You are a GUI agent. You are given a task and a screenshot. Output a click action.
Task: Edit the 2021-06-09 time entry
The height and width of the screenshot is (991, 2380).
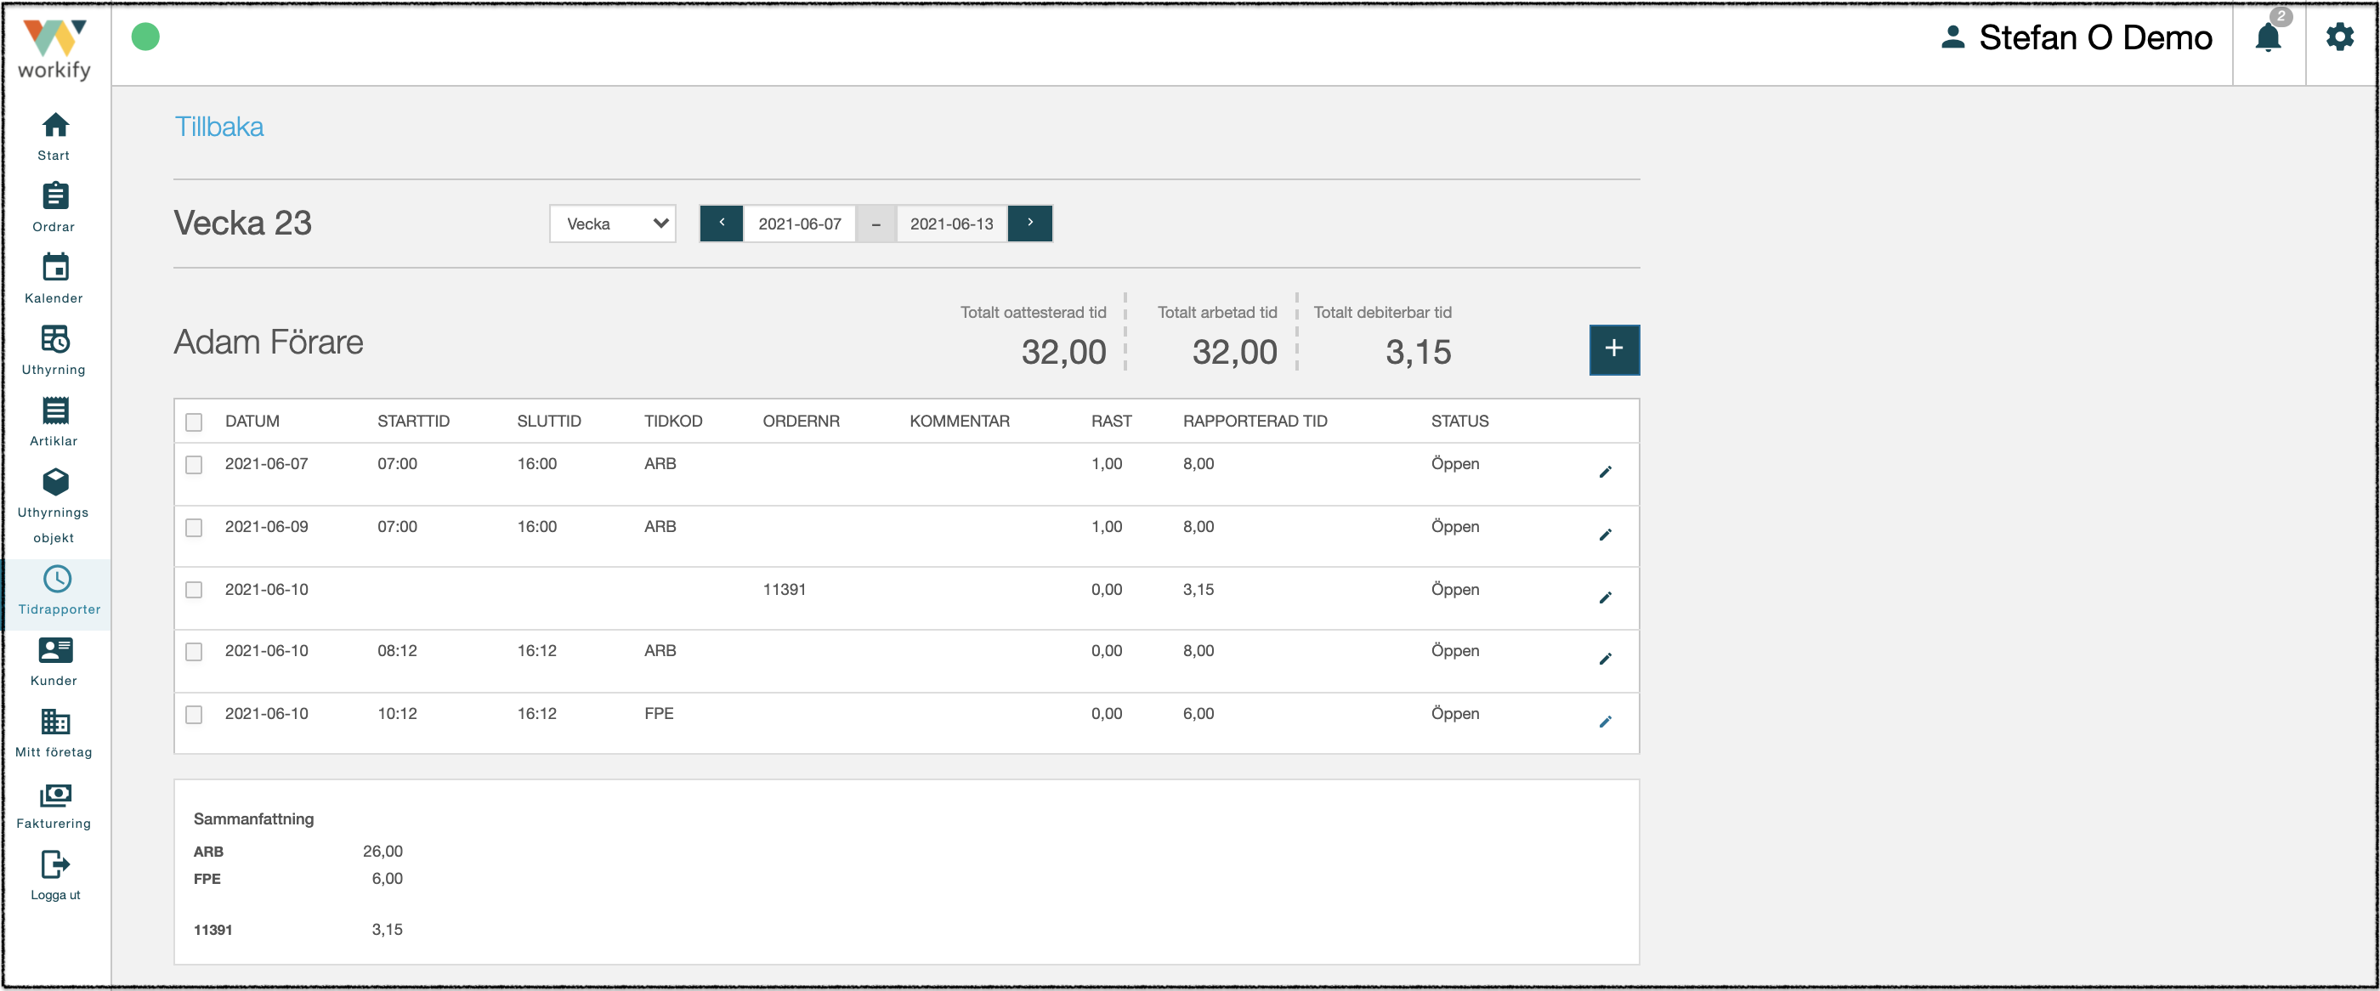point(1606,535)
